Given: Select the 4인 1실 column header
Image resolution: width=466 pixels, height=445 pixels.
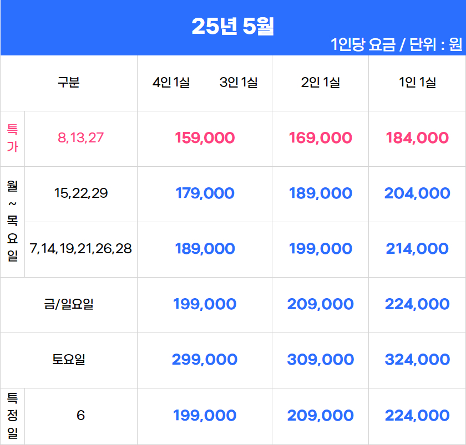Looking at the screenshot, I should click(x=171, y=82).
